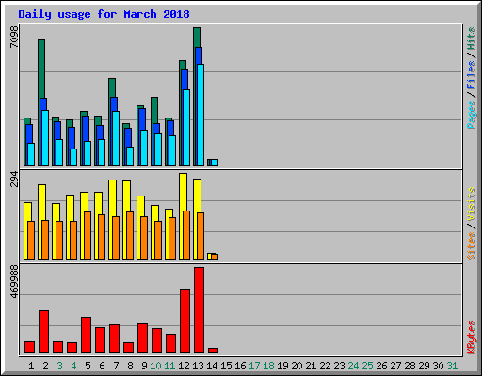Screen dimensions: 482x376
Task: Click the 294 axis value label
Action: tap(14, 179)
